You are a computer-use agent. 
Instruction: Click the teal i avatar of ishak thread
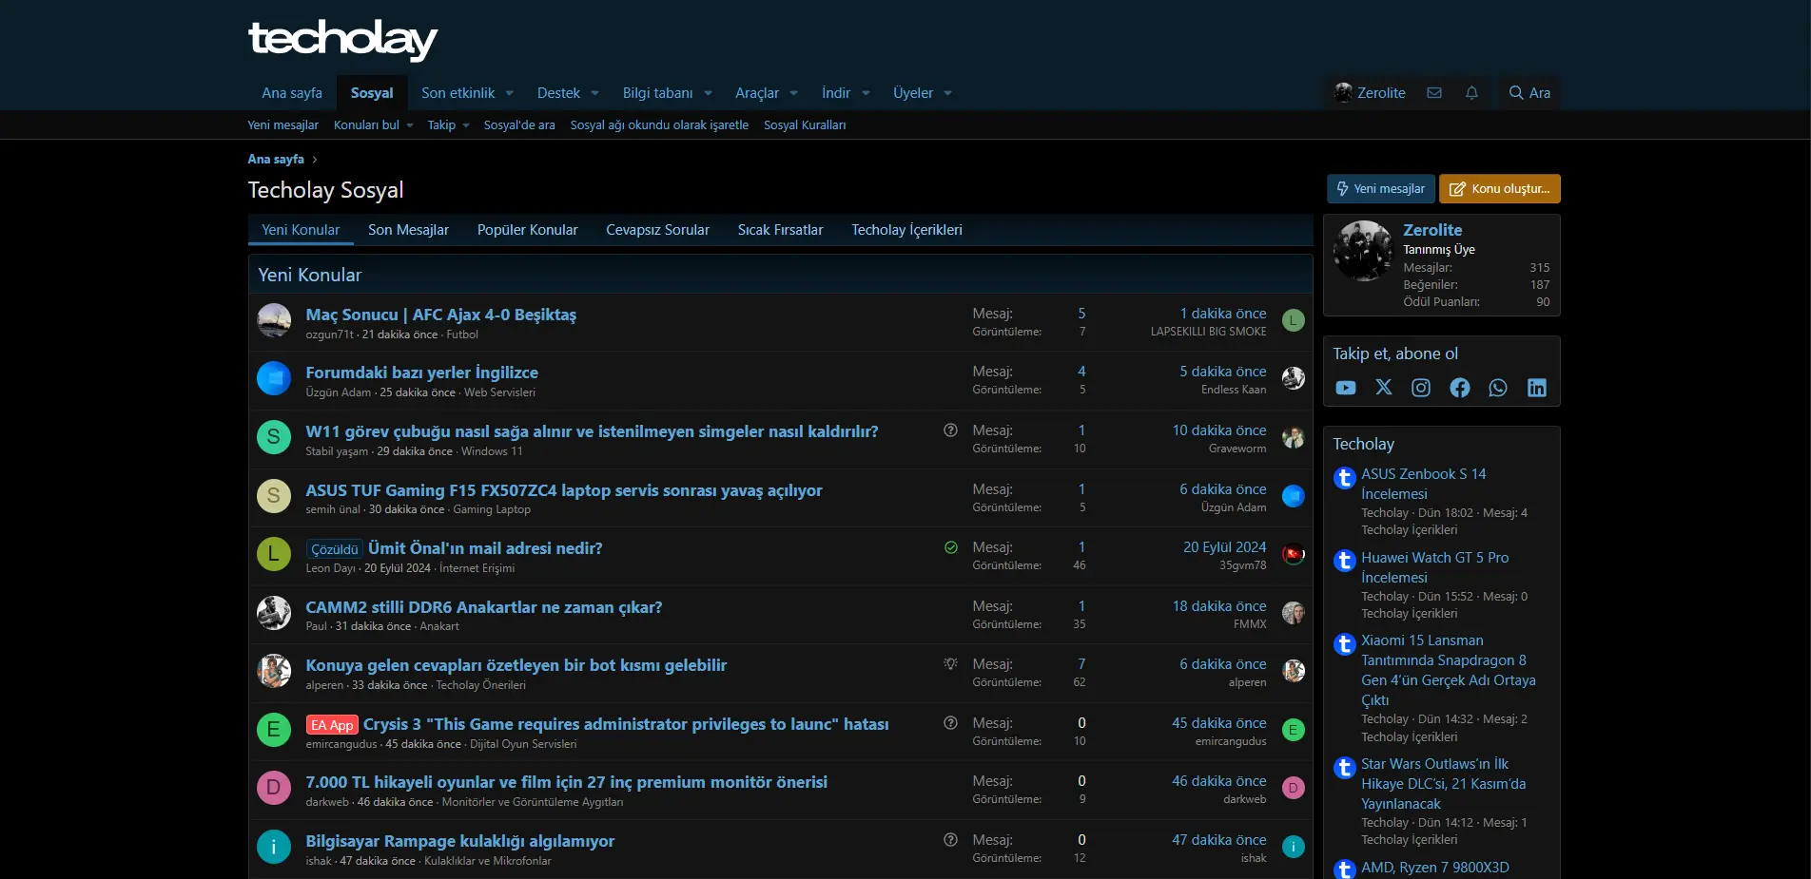click(274, 847)
